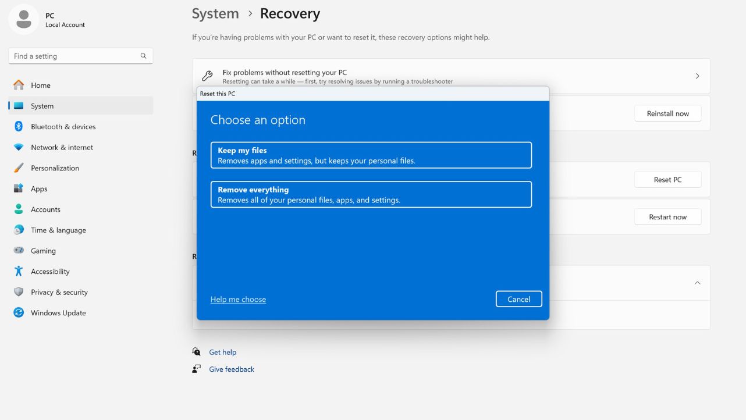Open Privacy & security settings
This screenshot has width=746, height=420.
pyautogui.click(x=81, y=292)
